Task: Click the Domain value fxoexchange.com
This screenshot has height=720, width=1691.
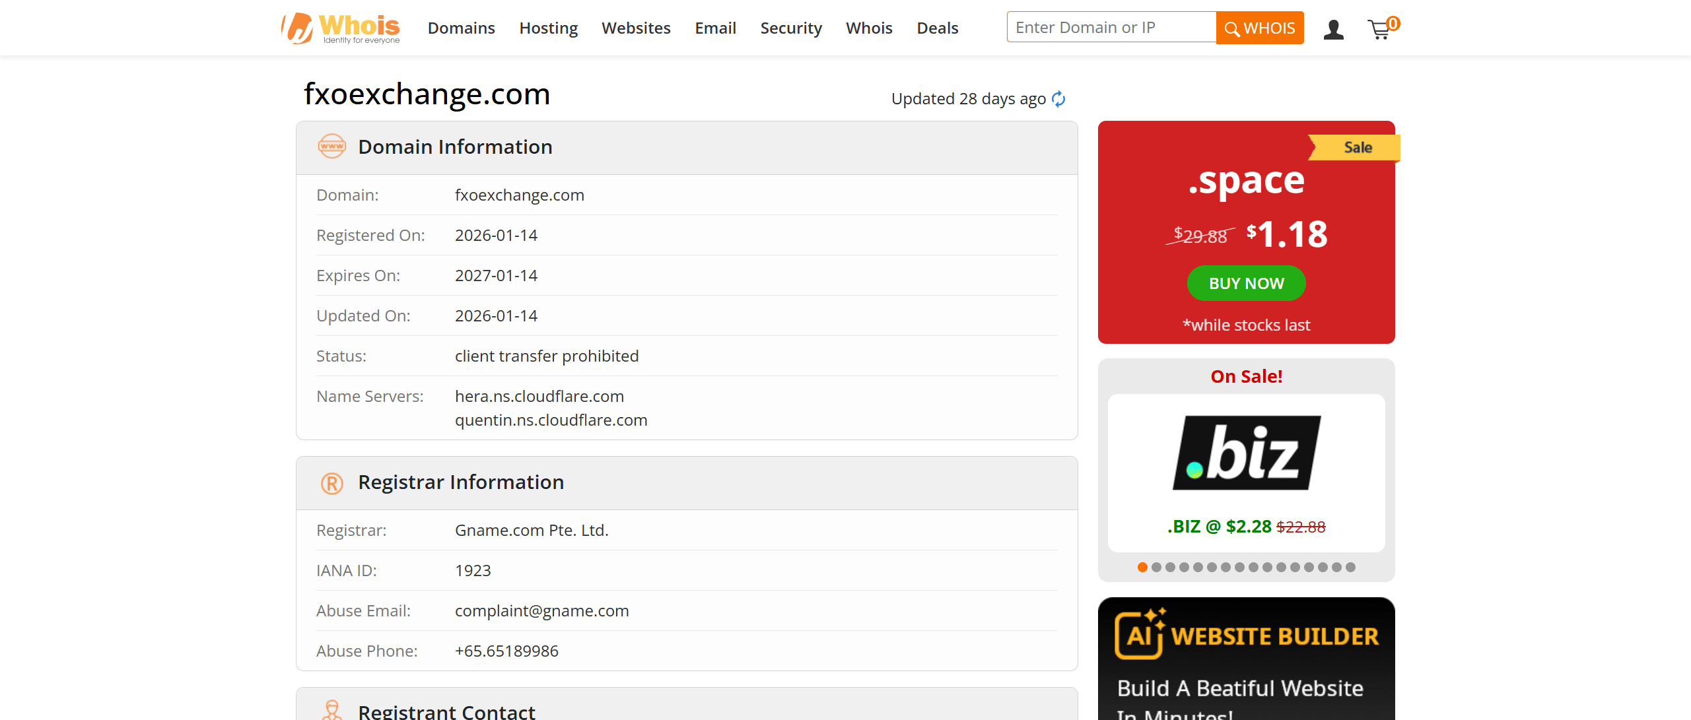Action: click(x=519, y=195)
